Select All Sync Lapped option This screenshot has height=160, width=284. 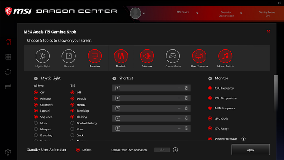36,111
